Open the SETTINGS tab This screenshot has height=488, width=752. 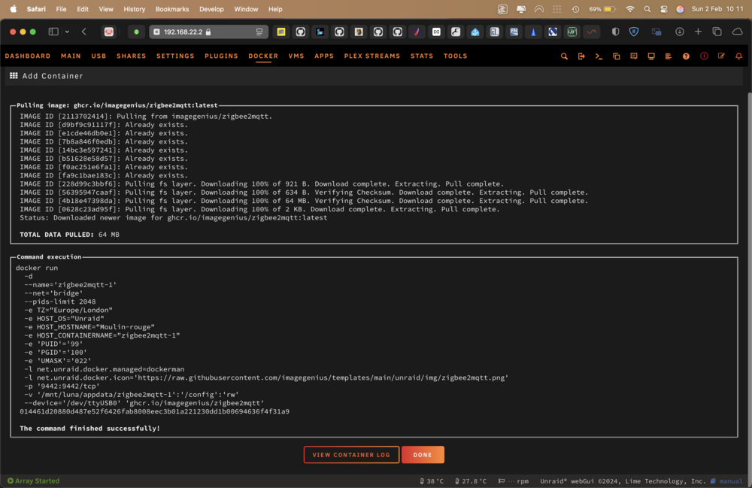point(175,56)
